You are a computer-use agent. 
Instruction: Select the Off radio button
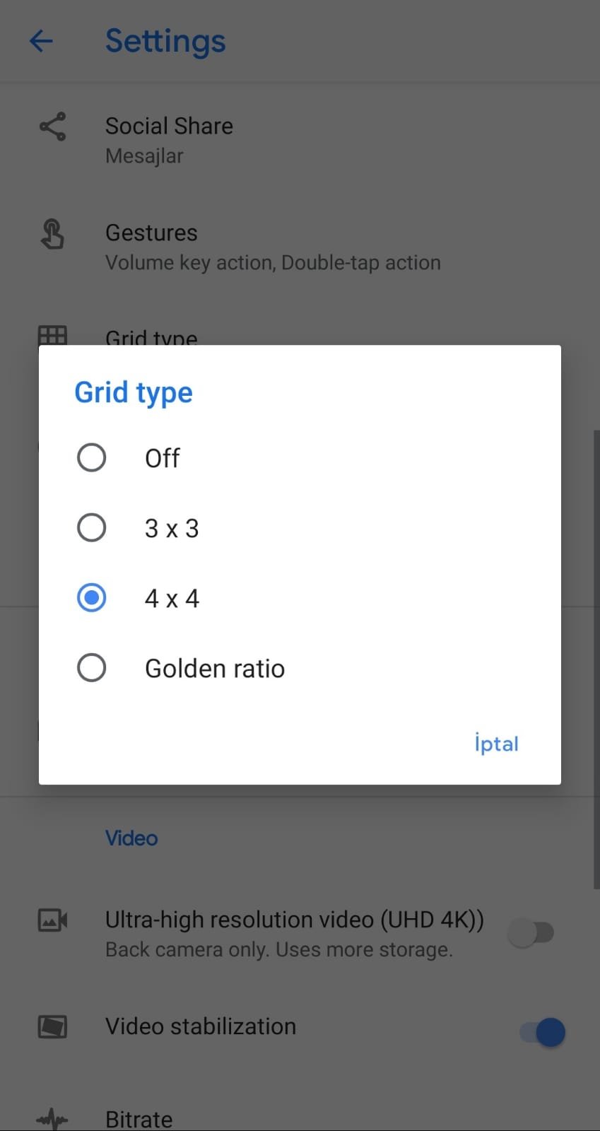[x=92, y=457]
